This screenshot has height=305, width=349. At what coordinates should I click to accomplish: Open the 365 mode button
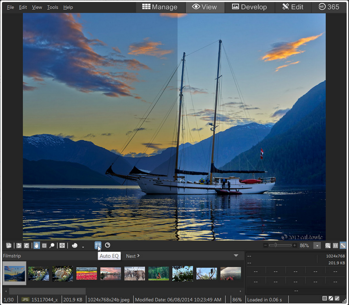pyautogui.click(x=329, y=7)
